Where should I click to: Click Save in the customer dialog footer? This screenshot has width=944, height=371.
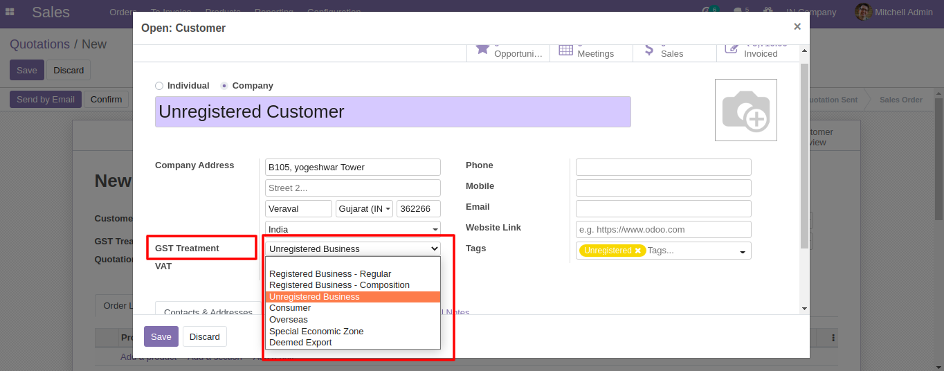161,336
